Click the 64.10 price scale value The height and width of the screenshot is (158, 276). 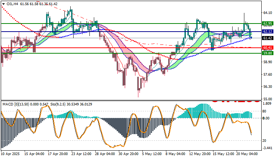pos(268,12)
